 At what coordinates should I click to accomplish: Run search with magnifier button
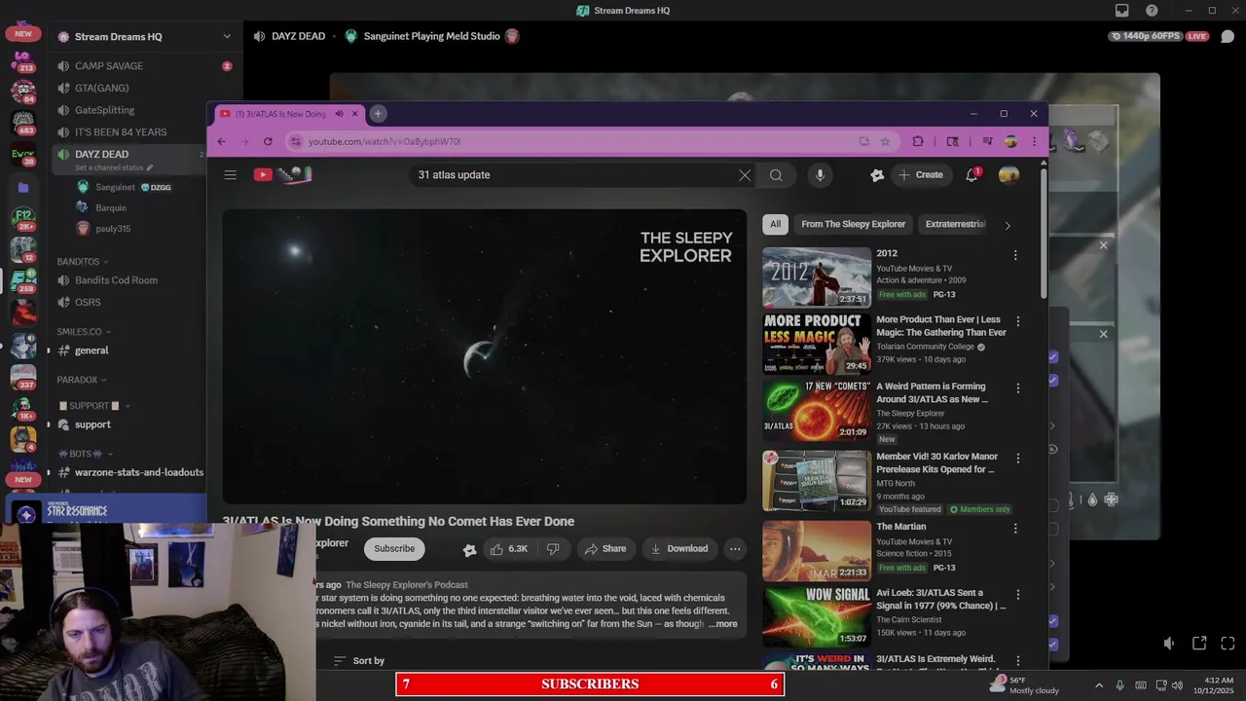click(776, 175)
